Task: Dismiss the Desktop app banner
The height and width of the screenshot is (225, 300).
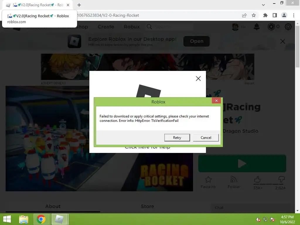Action: [x=283, y=41]
